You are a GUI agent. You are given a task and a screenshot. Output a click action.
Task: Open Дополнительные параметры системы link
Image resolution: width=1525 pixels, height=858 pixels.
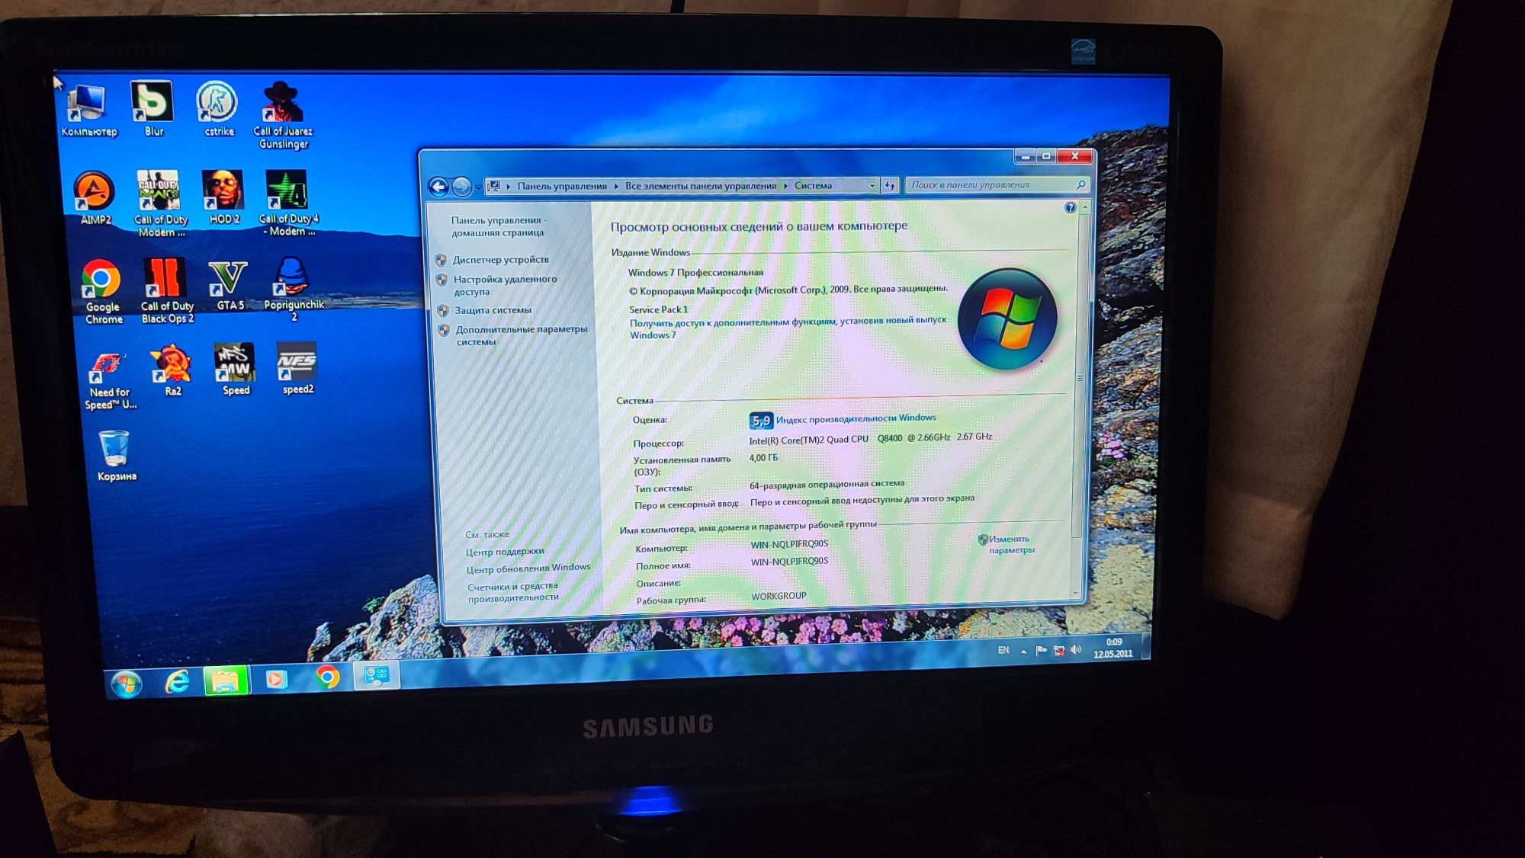(522, 335)
